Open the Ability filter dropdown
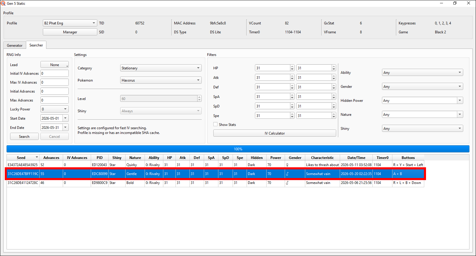The height and width of the screenshot is (256, 476). pyautogui.click(x=422, y=72)
